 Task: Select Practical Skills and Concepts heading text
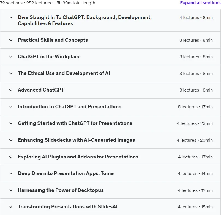coord(53,40)
